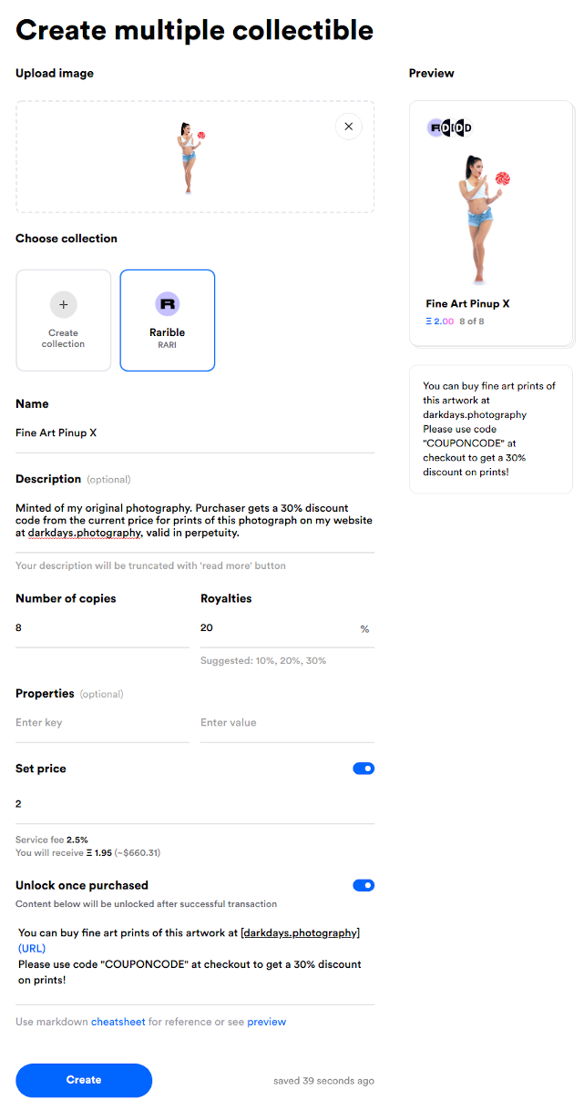The width and height of the screenshot is (584, 1110).
Task: Open the markdown cheatsheet link
Action: pyautogui.click(x=118, y=1022)
